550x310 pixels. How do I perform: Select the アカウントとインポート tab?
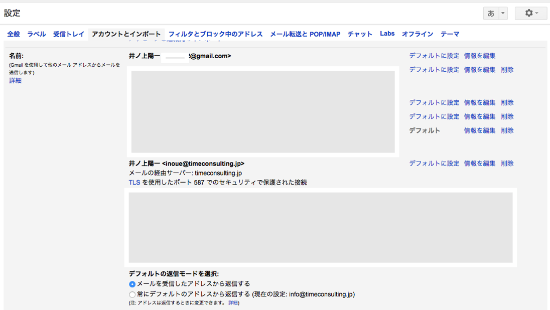(x=126, y=34)
